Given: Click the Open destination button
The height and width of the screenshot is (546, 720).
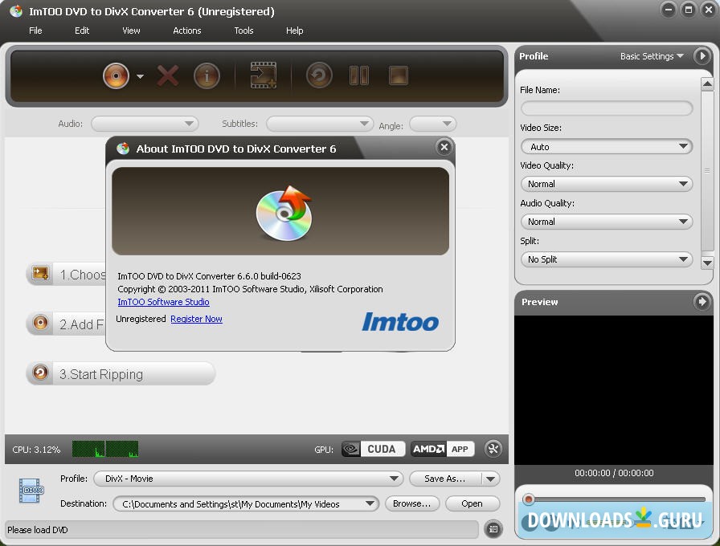Looking at the screenshot, I should [472, 503].
